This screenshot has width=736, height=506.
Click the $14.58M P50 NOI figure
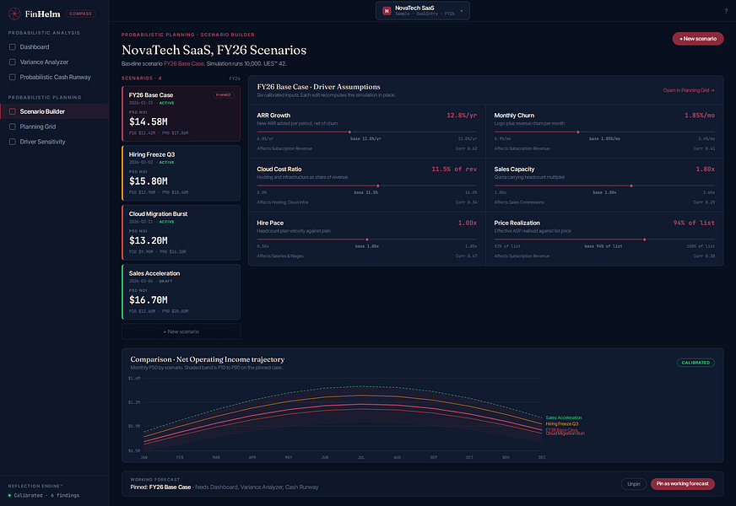click(x=149, y=122)
